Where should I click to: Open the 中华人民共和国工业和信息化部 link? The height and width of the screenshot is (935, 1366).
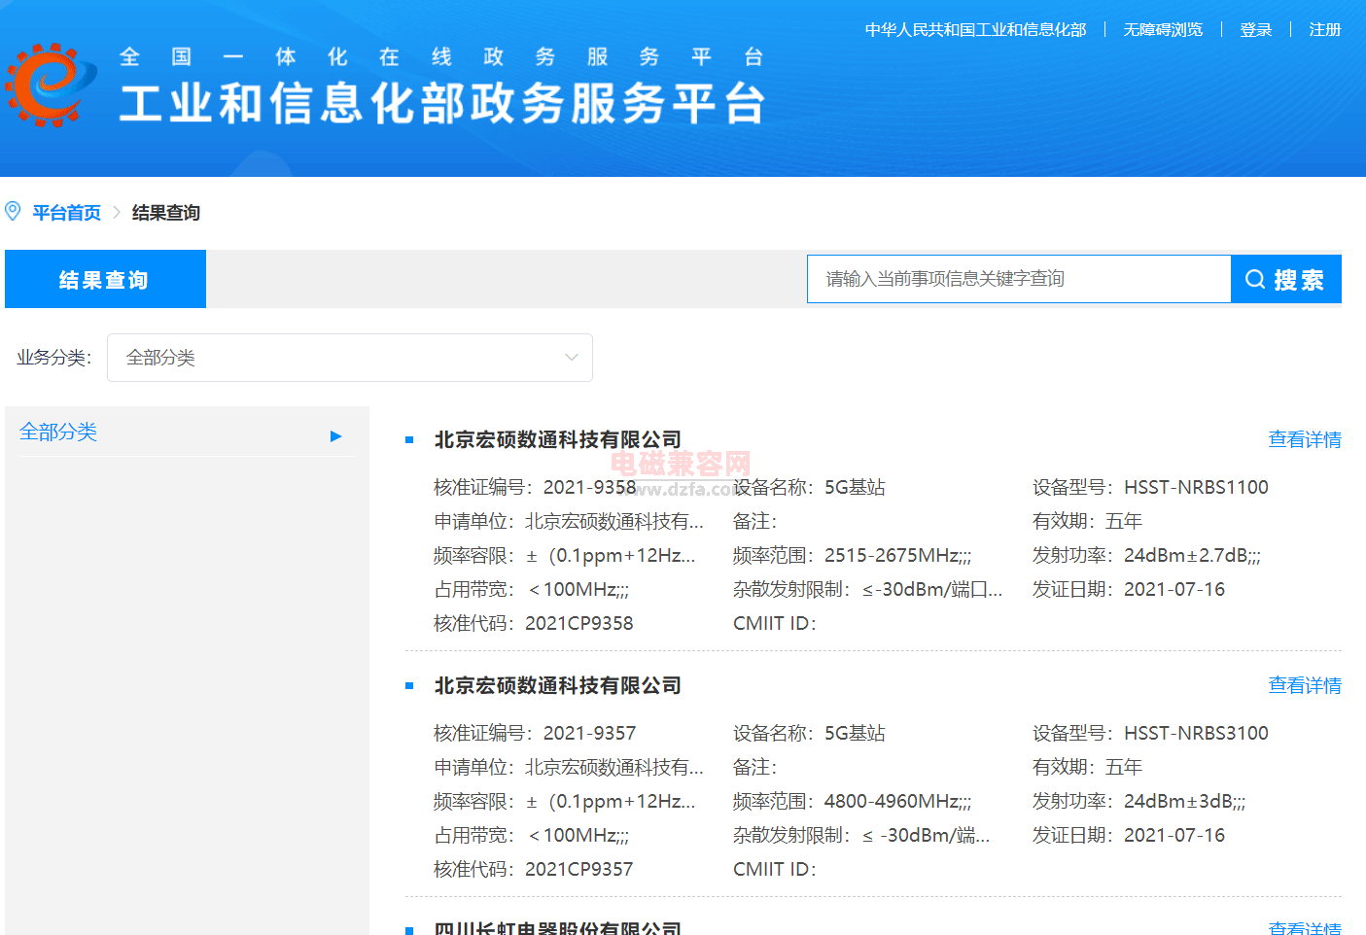(x=975, y=30)
